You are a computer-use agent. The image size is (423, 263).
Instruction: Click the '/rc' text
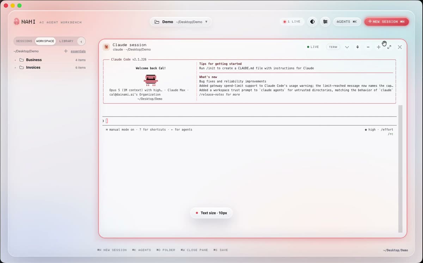click(391, 134)
